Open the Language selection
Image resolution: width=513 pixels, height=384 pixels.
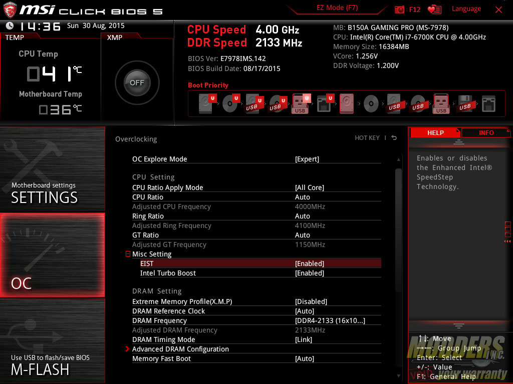tap(466, 9)
